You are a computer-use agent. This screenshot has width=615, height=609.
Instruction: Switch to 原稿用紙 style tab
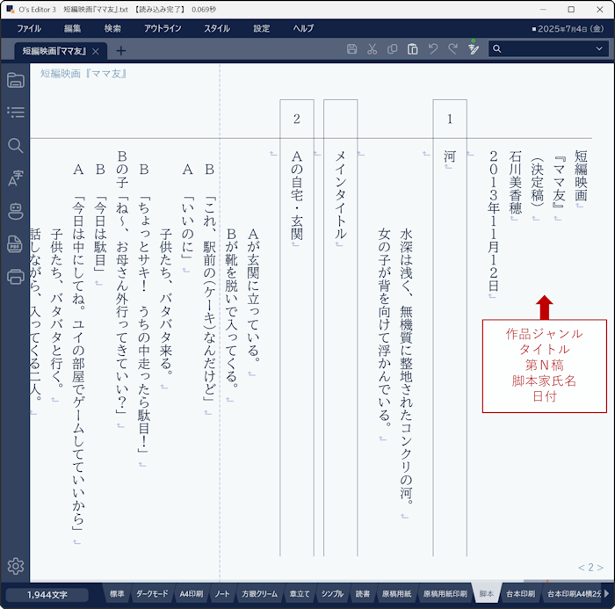pos(396,594)
